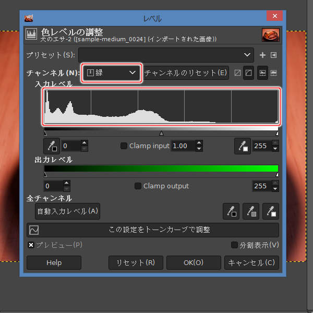Pick white point eyedropper for input level
Screen dimensions: 313x313
coord(243,146)
